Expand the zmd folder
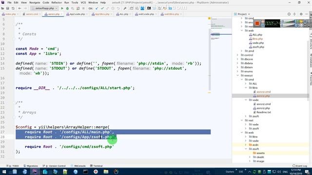Screen dimensions: 312x175 [x=242, y=51]
